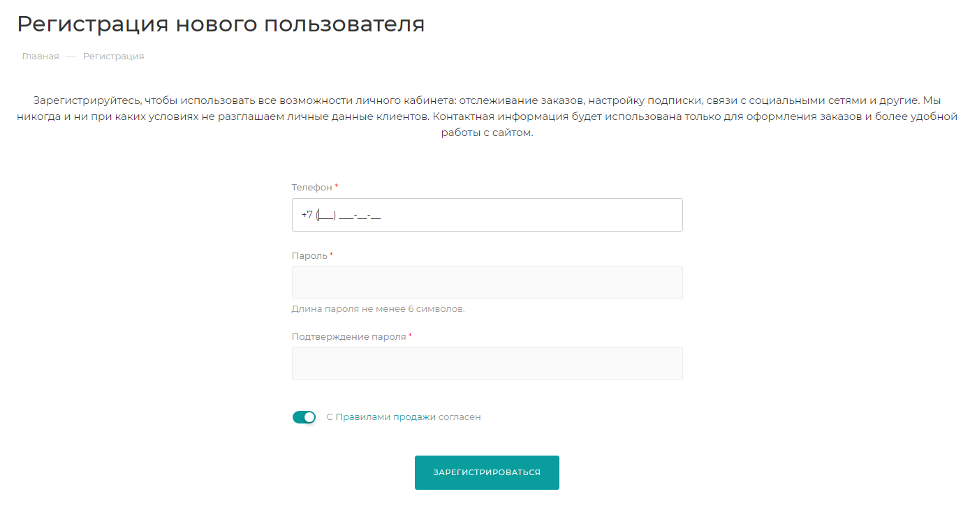Click the breadcrumb separator dash
The height and width of the screenshot is (510, 977).
point(71,57)
